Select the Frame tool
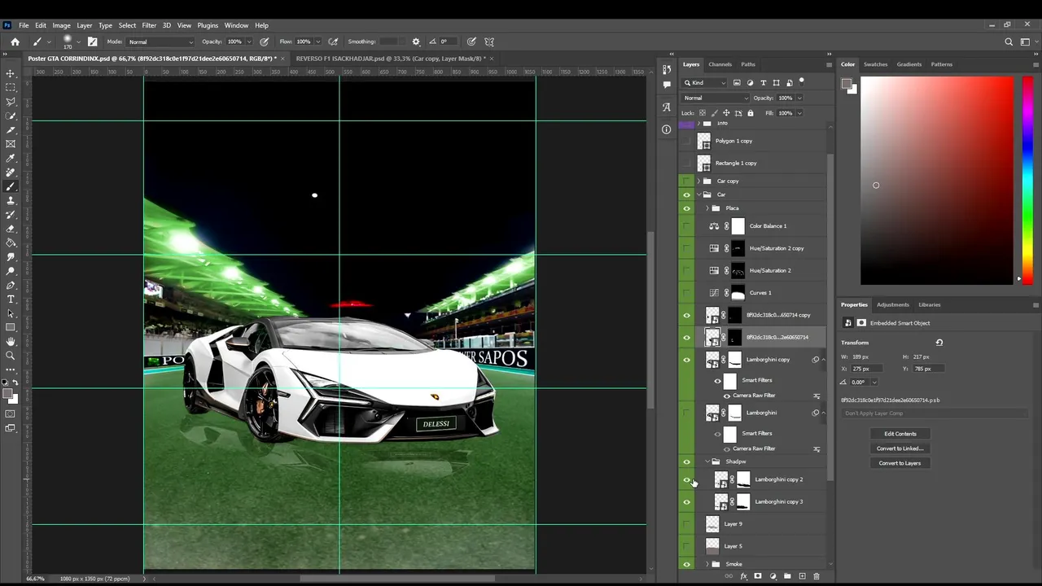 (x=11, y=144)
